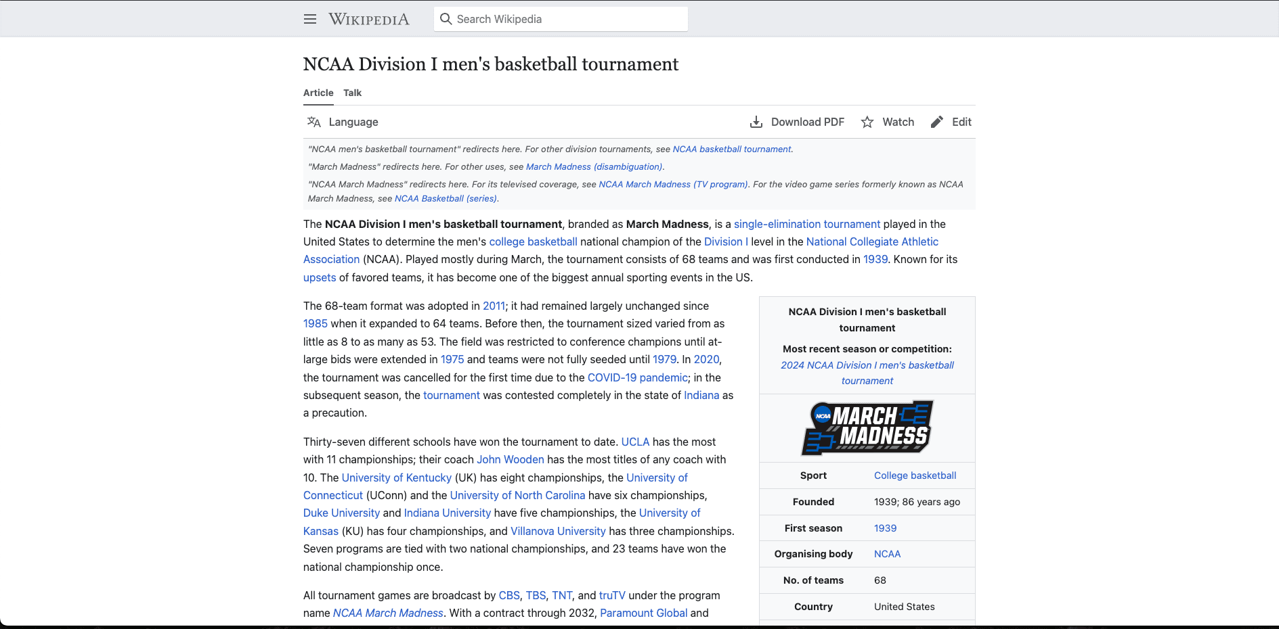This screenshot has height=629, width=1279.
Task: Open March Madness (disambiguation) link
Action: tap(594, 166)
